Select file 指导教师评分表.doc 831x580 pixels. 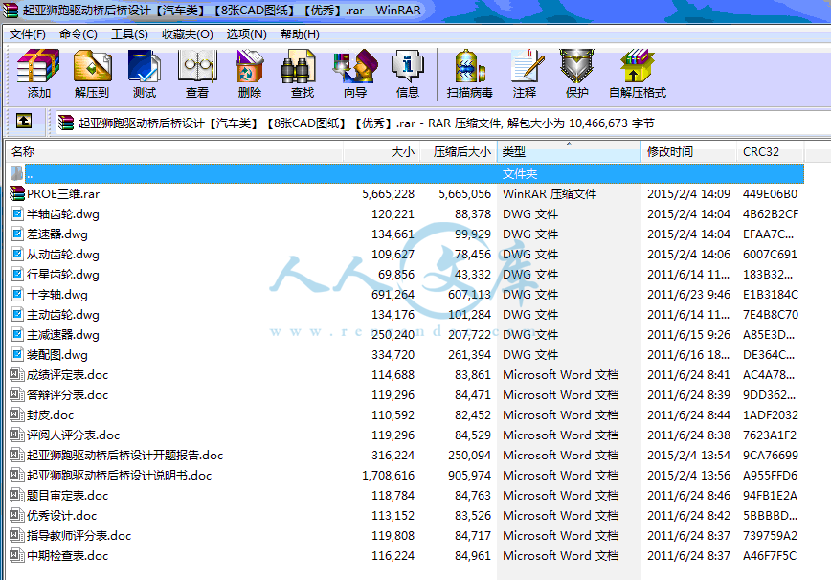[x=79, y=536]
